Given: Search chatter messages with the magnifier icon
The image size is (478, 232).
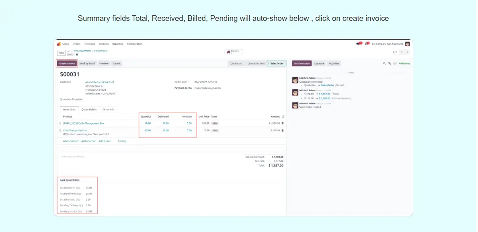Looking at the screenshot, I should (384, 63).
